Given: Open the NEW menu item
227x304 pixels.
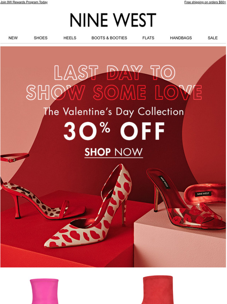Looking at the screenshot, I should [13, 38].
